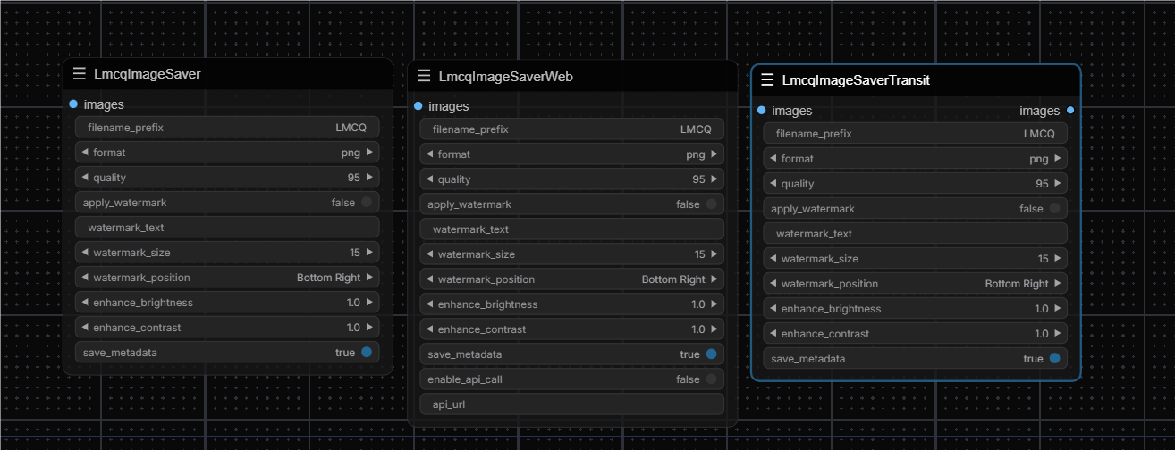
Task: Edit filename_prefix field in LmcqImageSaver
Action: pyautogui.click(x=227, y=128)
